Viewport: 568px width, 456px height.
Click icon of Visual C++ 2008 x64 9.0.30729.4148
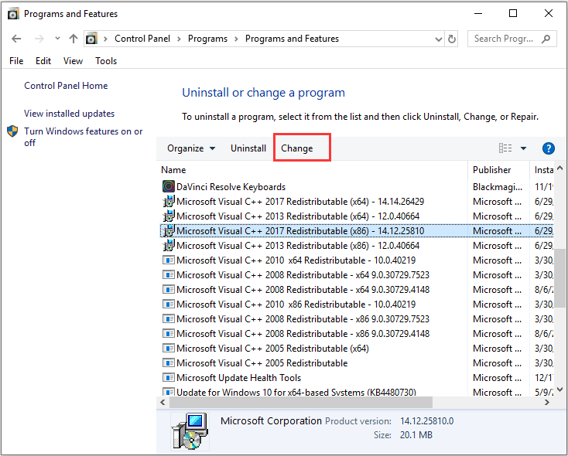(169, 290)
